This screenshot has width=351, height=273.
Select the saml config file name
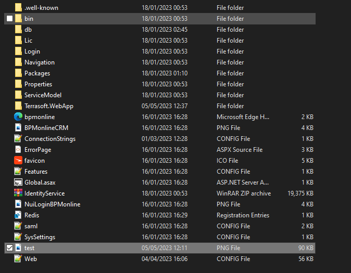(x=31, y=226)
